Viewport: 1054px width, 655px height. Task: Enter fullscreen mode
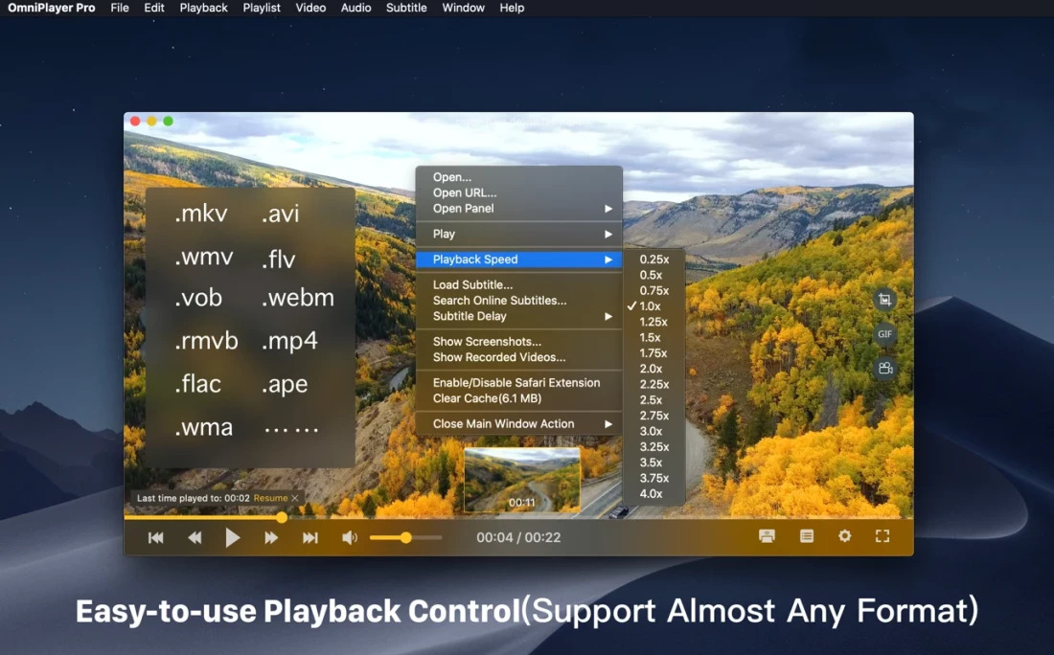[x=882, y=536]
